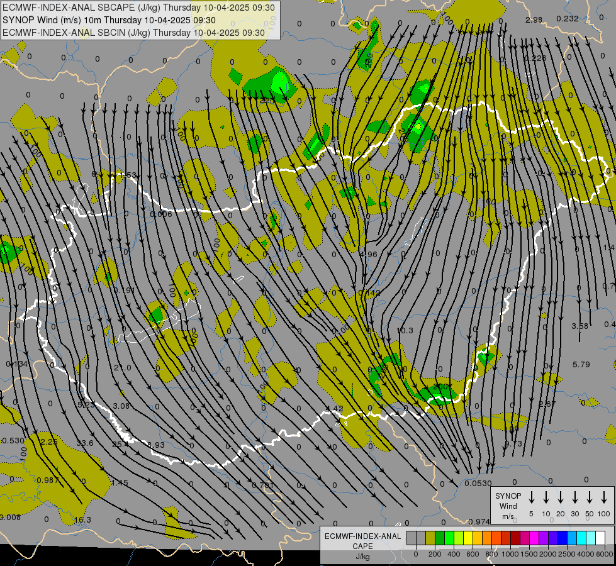Pick the bright magenta swatch in the CAPE color bar

(x=534, y=538)
